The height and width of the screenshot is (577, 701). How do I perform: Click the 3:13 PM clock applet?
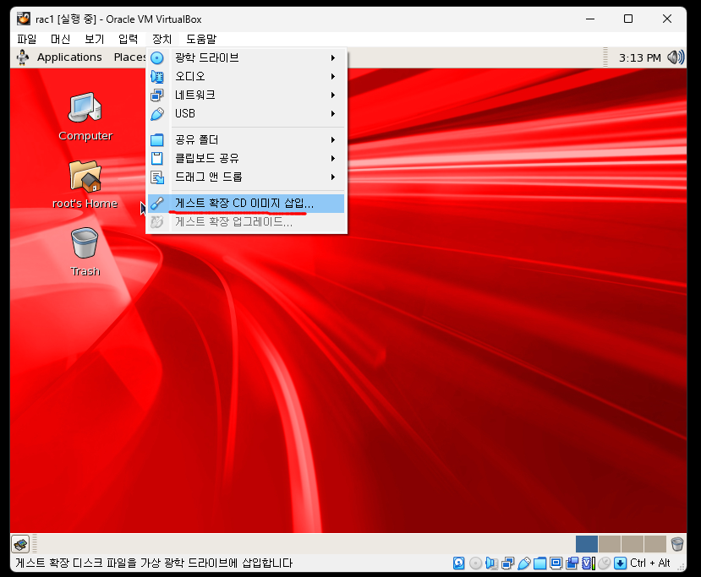tap(640, 58)
